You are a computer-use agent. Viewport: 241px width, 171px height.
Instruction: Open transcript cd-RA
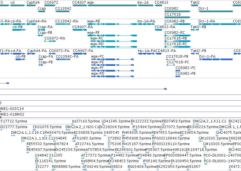click(16, 21)
